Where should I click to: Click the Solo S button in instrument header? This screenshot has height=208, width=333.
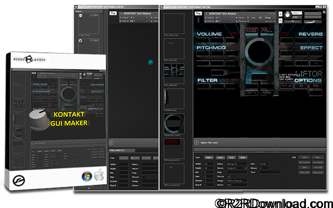point(280,14)
